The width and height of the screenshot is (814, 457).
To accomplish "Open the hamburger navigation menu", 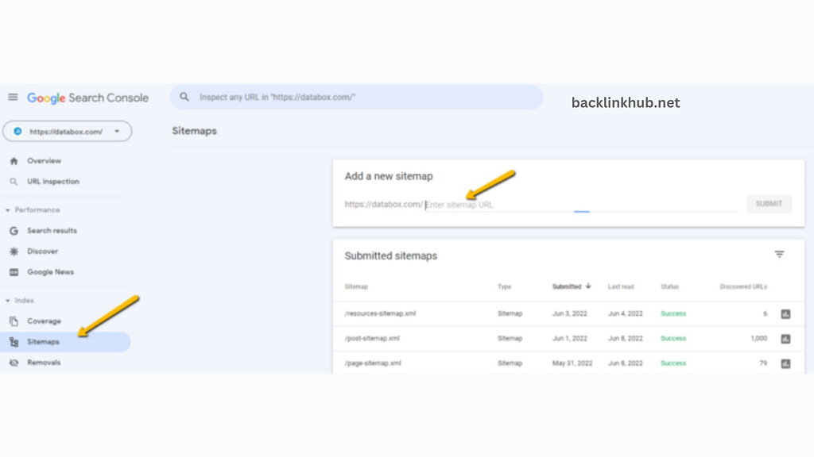I will pos(13,97).
